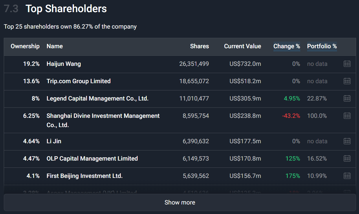Click share count 6,390,632
Viewport: 359px width, 214px height.
(x=196, y=141)
